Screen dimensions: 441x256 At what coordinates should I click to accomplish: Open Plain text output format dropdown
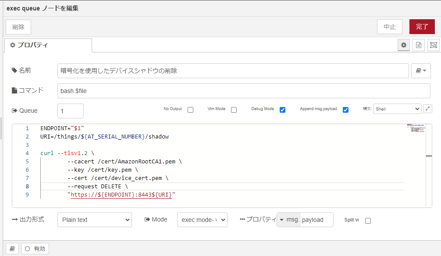[x=95, y=220]
